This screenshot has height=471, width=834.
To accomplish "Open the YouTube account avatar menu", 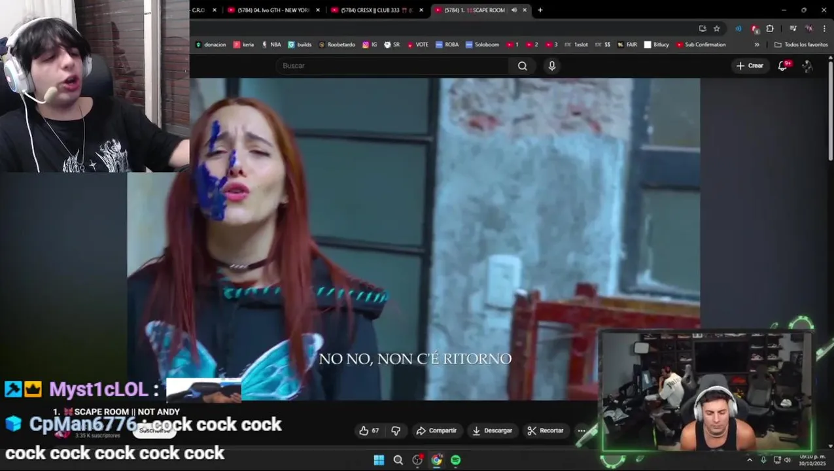I will [x=807, y=65].
